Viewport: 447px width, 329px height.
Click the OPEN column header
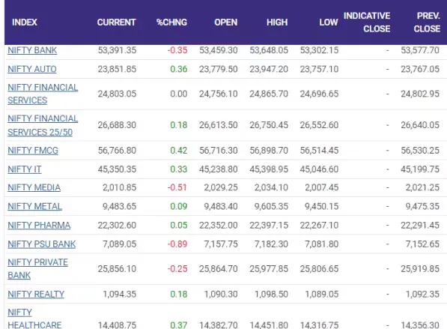226,22
